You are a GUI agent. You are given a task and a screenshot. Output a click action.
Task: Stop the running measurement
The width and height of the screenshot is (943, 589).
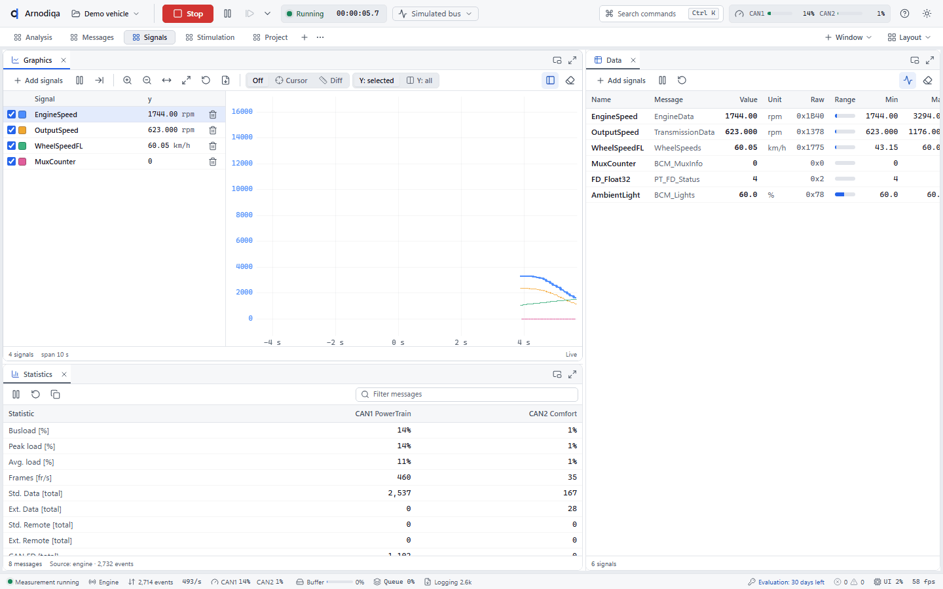[x=188, y=14]
